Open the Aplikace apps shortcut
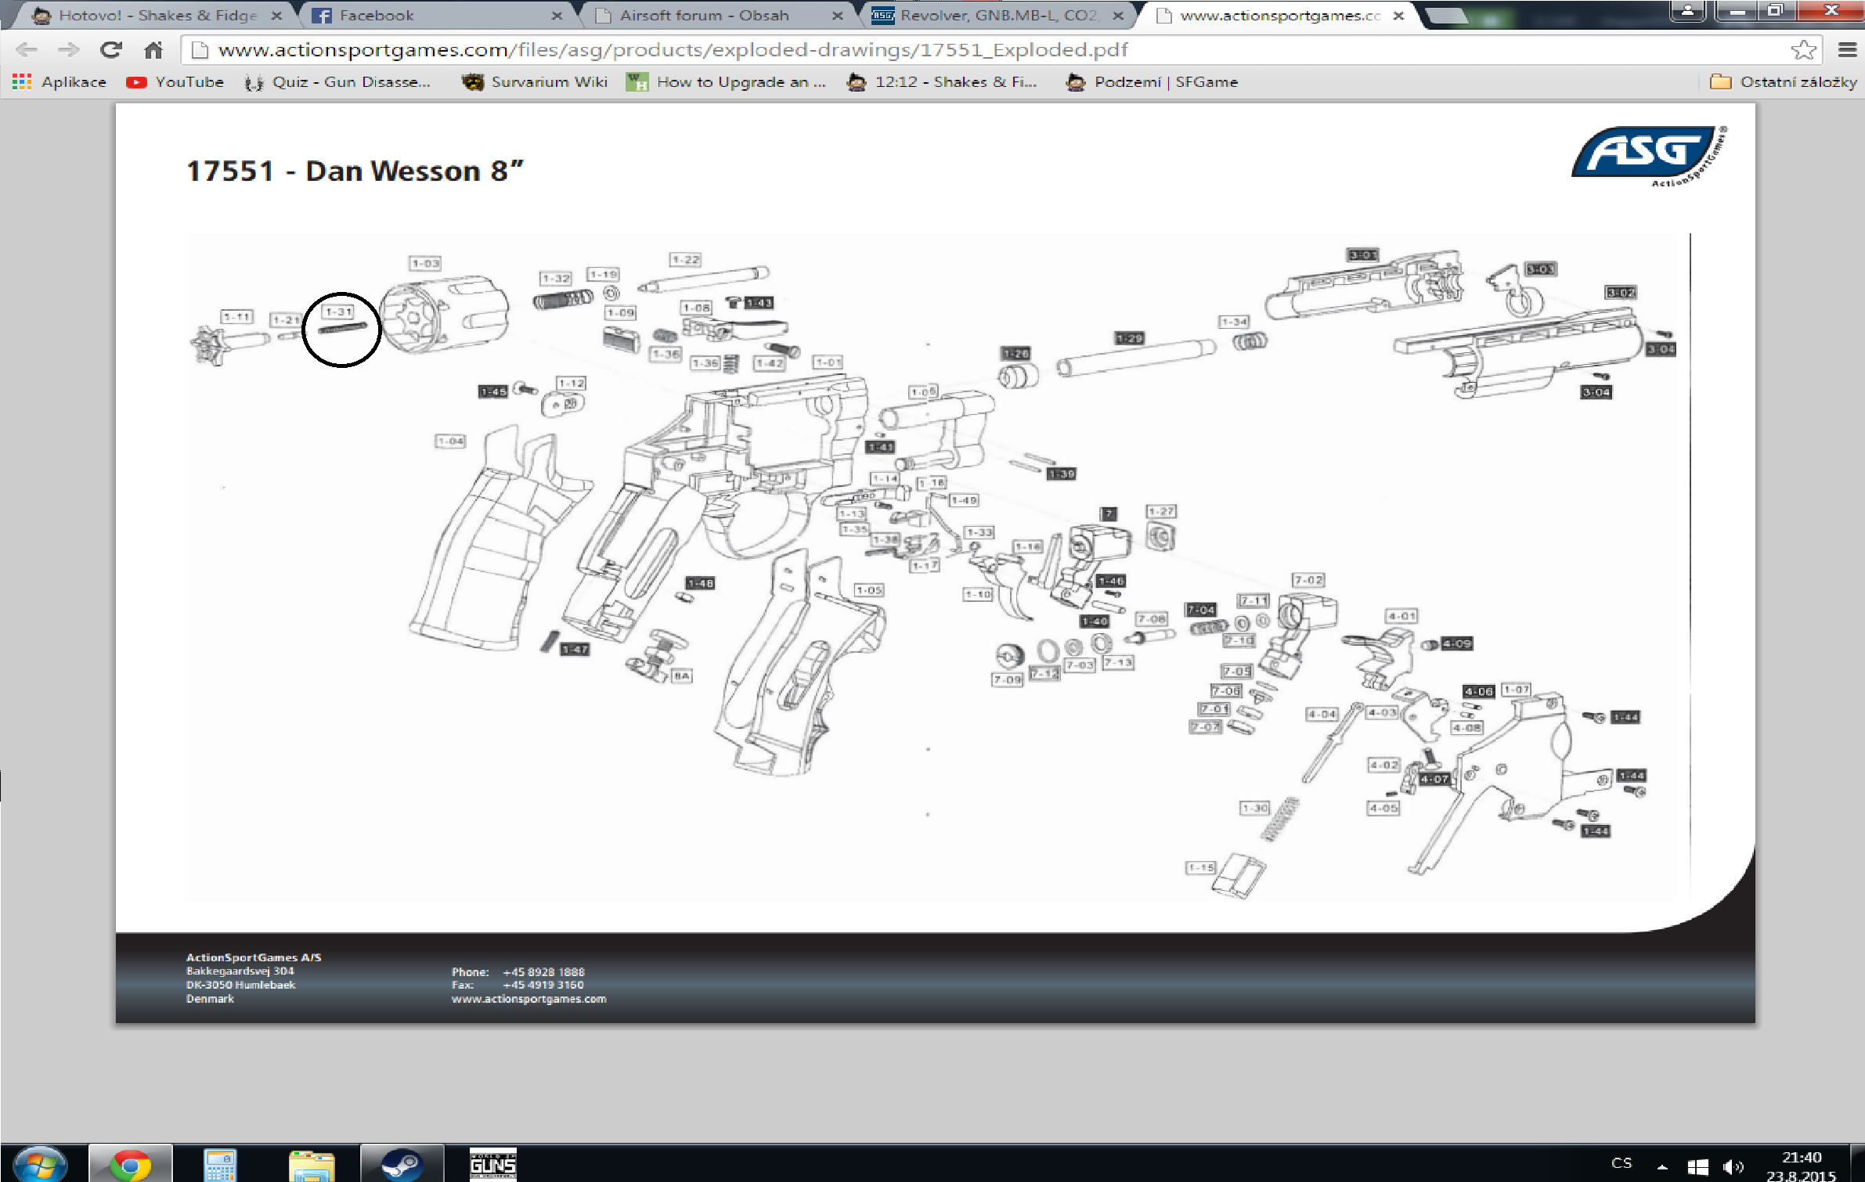The height and width of the screenshot is (1182, 1865). [x=60, y=82]
